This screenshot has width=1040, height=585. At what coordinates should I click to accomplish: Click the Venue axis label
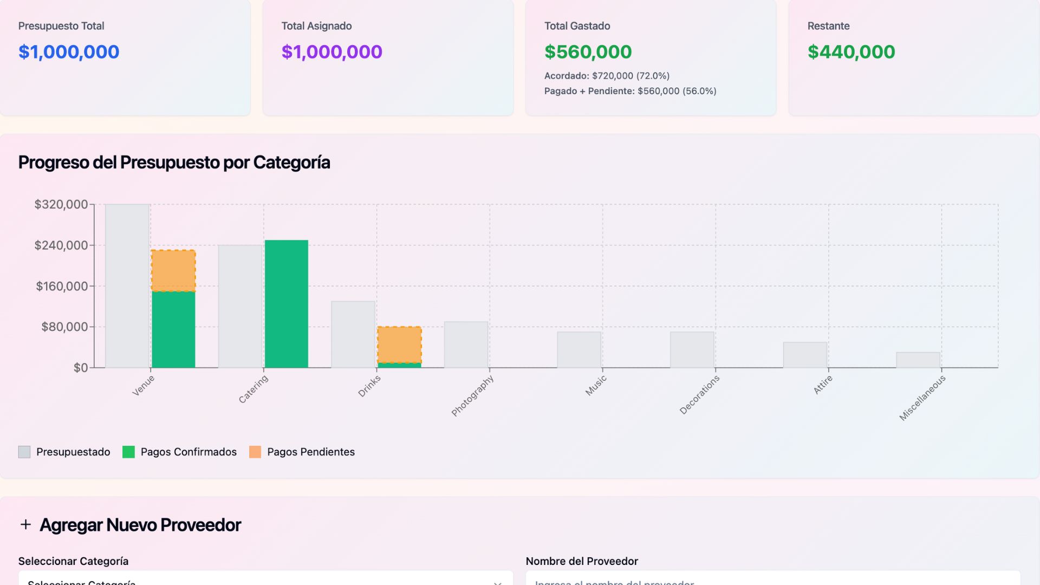click(x=144, y=386)
